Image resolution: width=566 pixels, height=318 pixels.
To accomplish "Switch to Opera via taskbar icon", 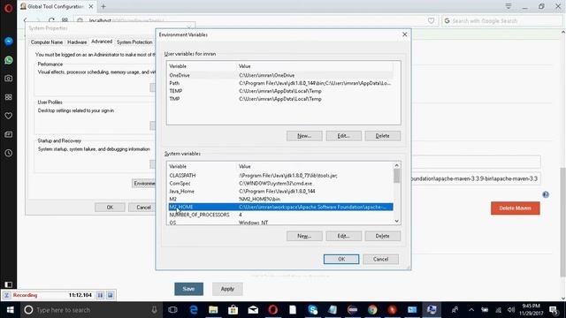I will click(273, 310).
